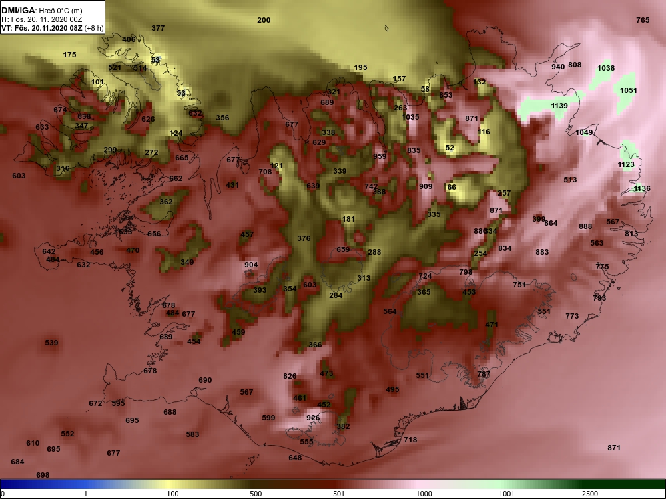Image resolution: width=666 pixels, height=499 pixels.
Task: Click the map value '157'
Action: click(399, 79)
